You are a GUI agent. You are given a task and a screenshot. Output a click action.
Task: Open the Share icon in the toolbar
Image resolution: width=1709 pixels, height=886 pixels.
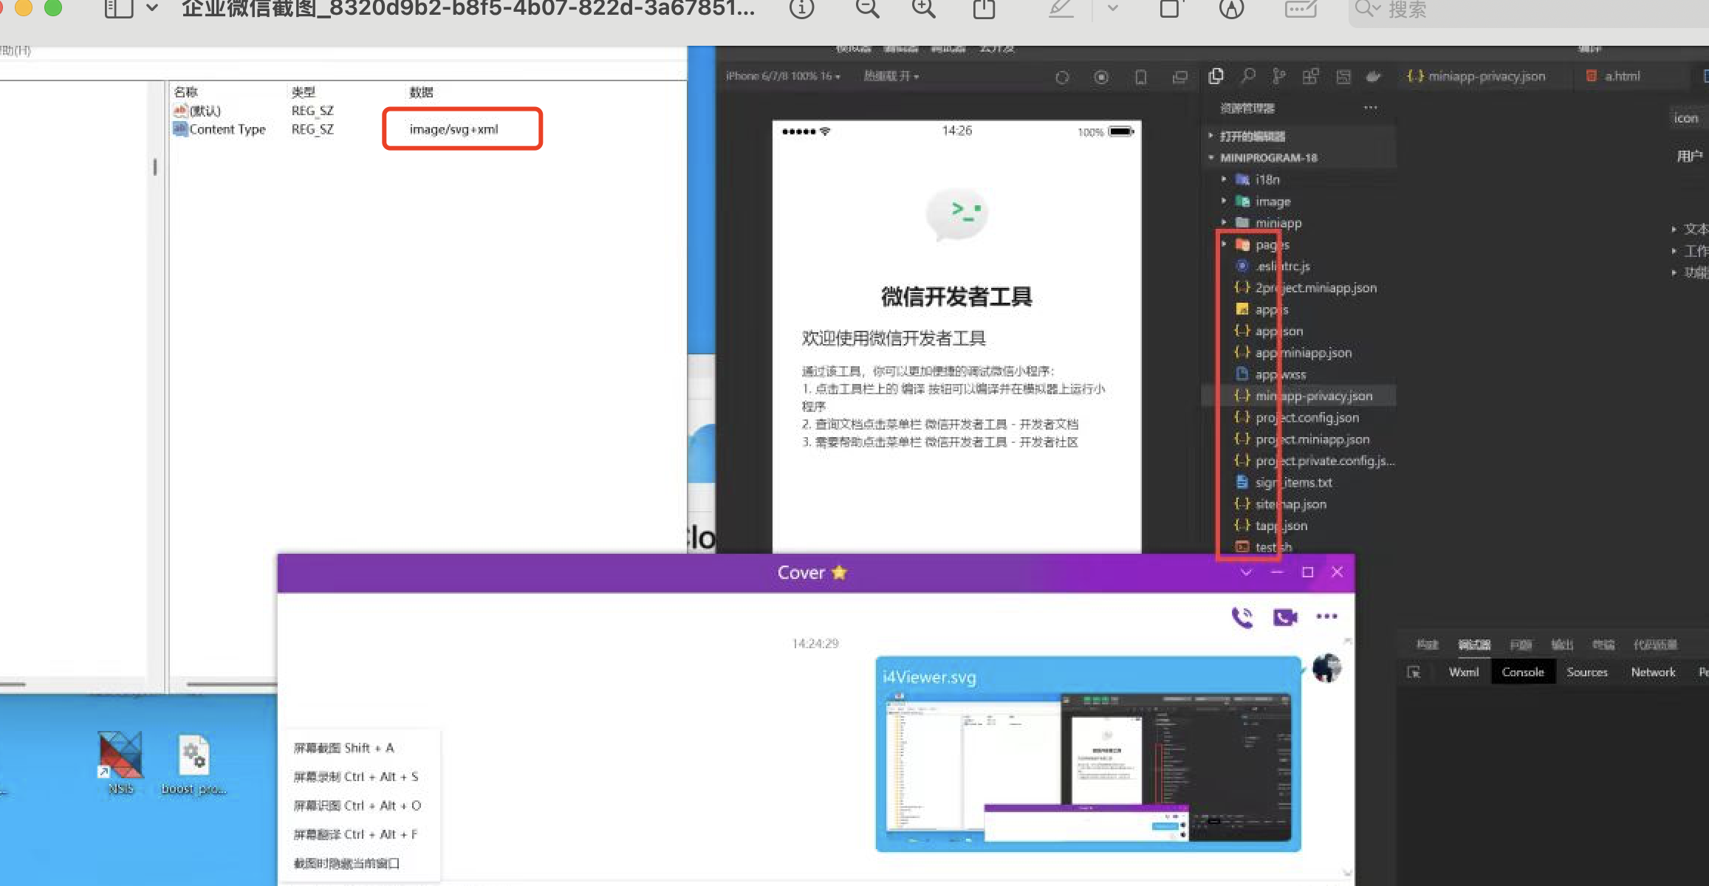click(984, 8)
